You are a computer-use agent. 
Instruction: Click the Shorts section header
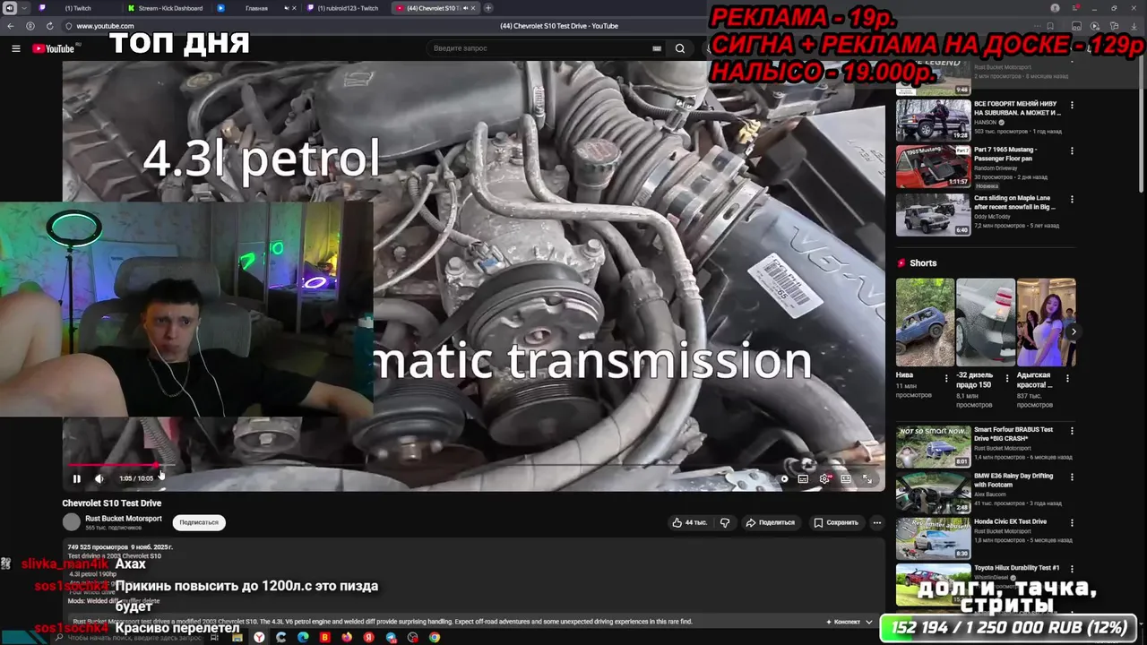[x=917, y=263]
